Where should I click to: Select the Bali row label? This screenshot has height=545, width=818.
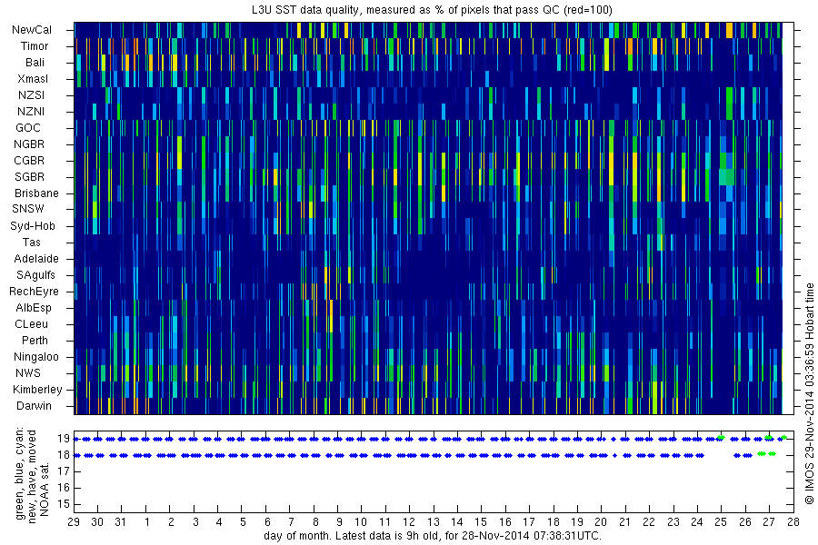(x=35, y=63)
